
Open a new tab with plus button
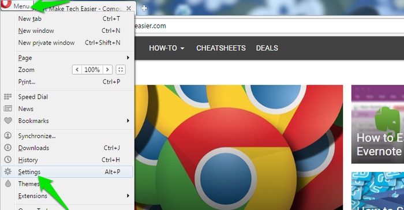click(144, 8)
